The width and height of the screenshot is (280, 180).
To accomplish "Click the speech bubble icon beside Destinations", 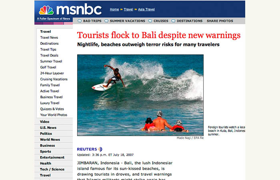I will coord(173,21).
